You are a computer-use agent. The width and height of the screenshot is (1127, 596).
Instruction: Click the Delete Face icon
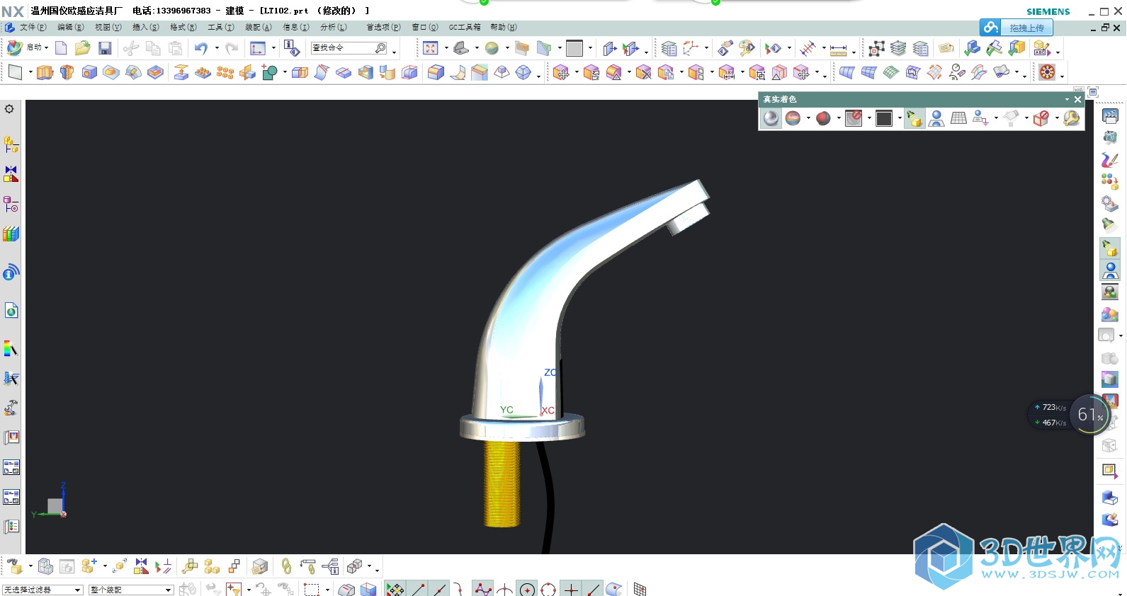[x=643, y=72]
